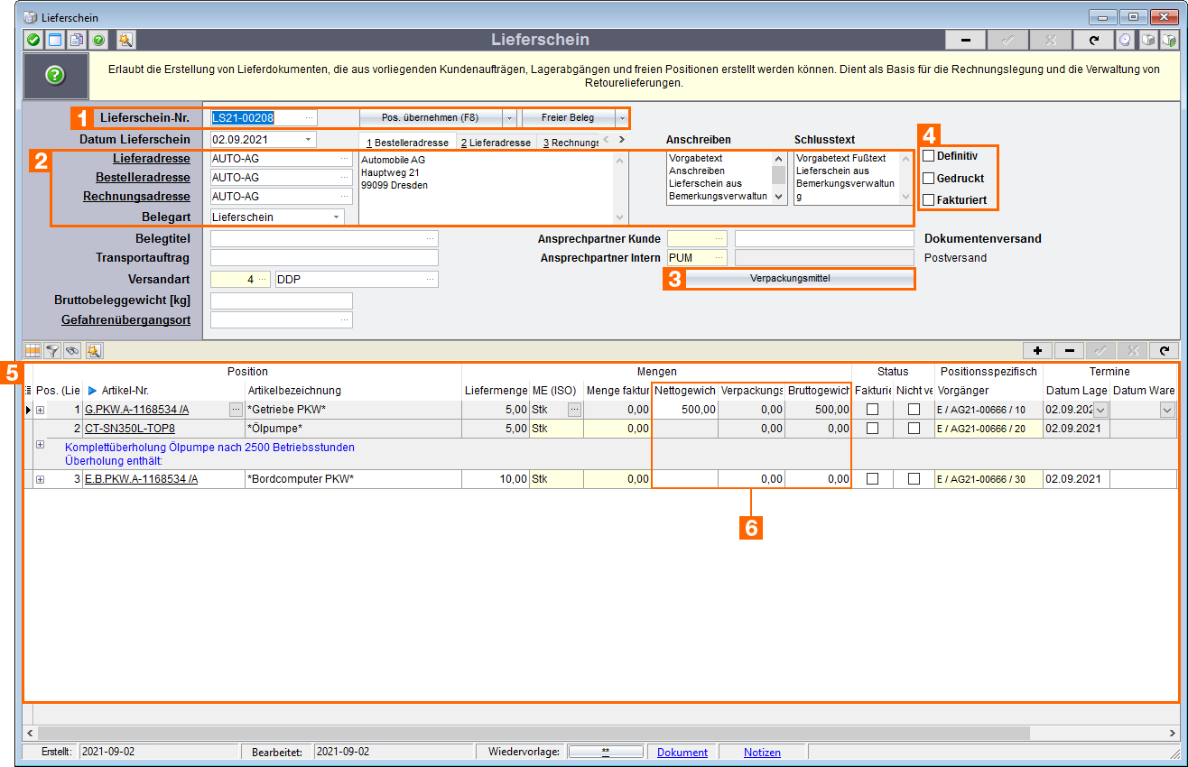The height and width of the screenshot is (767, 1188).
Task: Toggle Nicht verrechnen checkbox in Ölpumpe row
Action: click(x=914, y=429)
